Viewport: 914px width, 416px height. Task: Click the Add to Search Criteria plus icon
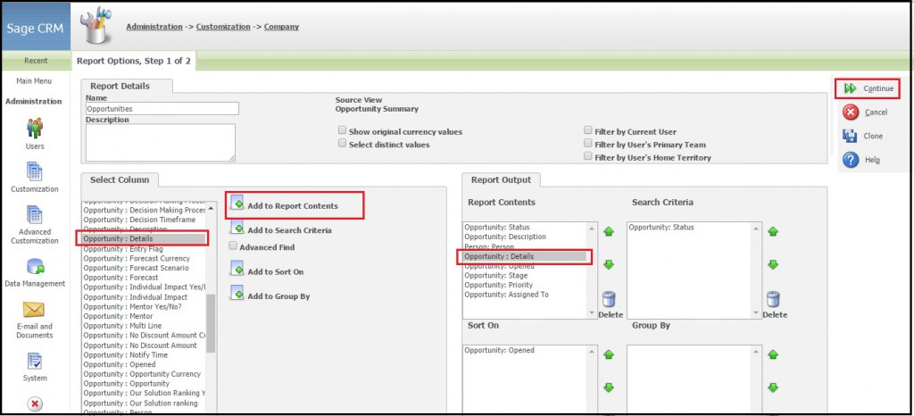237,228
